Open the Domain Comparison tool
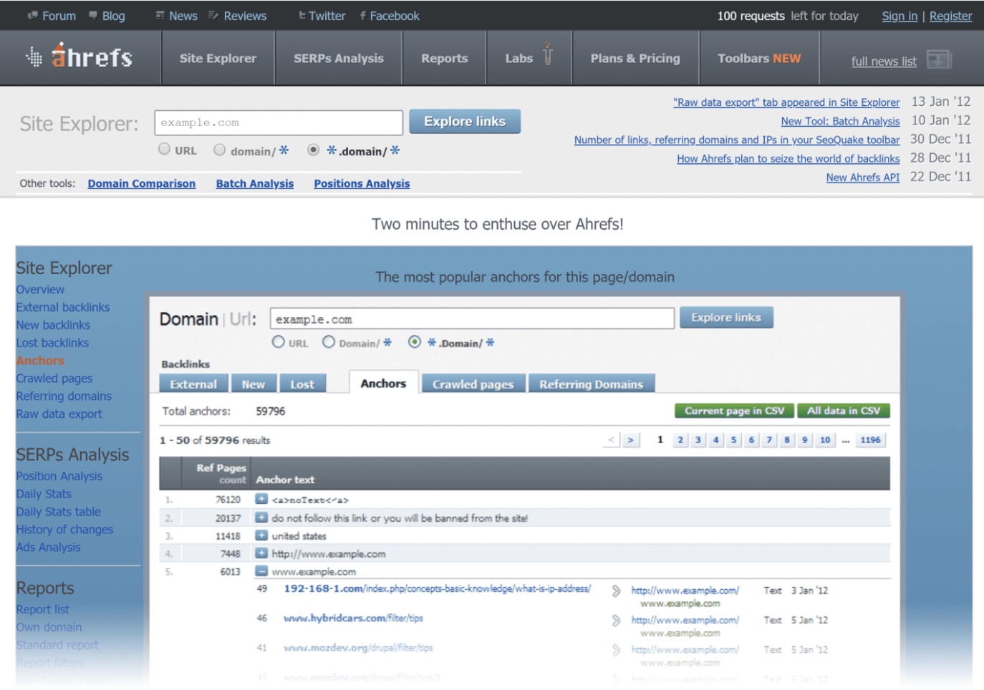 (142, 184)
